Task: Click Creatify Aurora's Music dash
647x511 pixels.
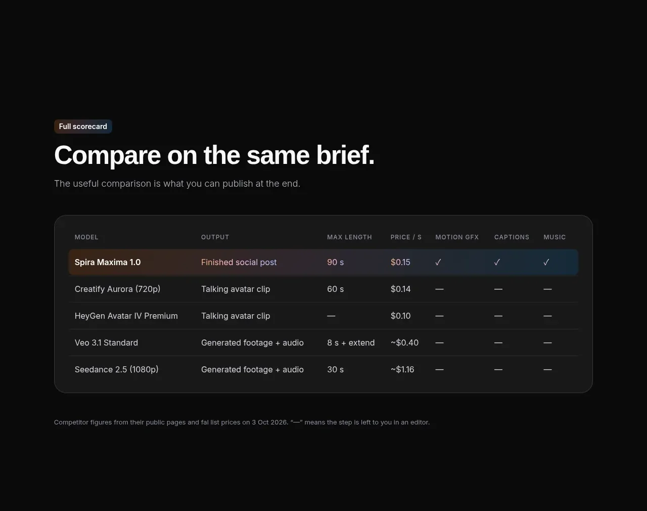Action: pyautogui.click(x=547, y=289)
